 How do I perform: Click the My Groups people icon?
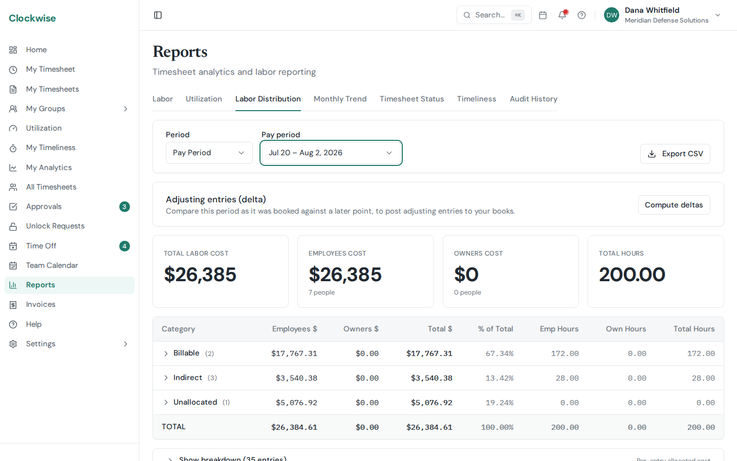click(13, 109)
